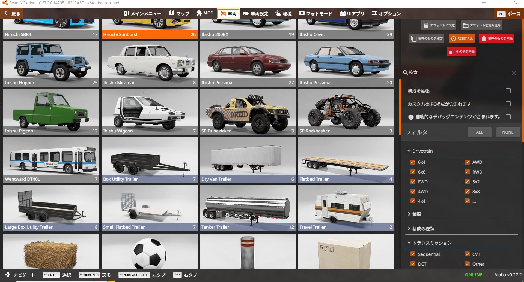The image size is (524, 282).
Task: Click the warning icon beside 補助的なデバッグコンテンツ
Action: tap(411, 117)
